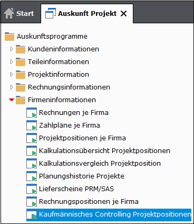The height and width of the screenshot is (224, 194).
Task: Expand the Teileinformationen tree node
Action: point(12,62)
